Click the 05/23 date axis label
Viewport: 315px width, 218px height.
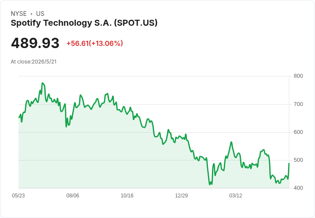pos(18,195)
